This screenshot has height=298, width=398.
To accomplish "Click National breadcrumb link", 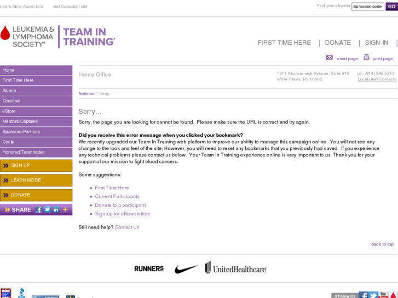I will pyautogui.click(x=86, y=94).
